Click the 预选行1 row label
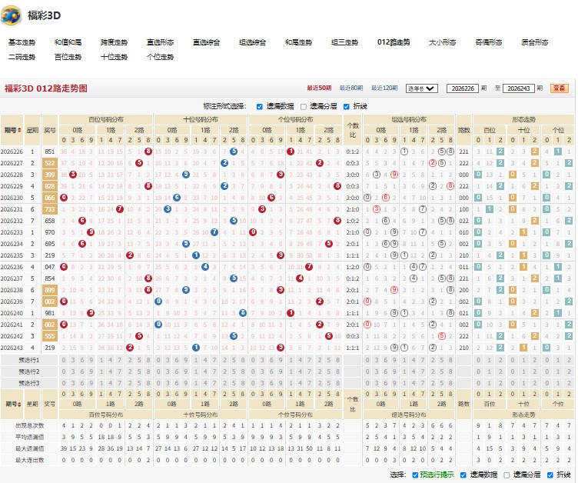The image size is (578, 483). (29, 360)
